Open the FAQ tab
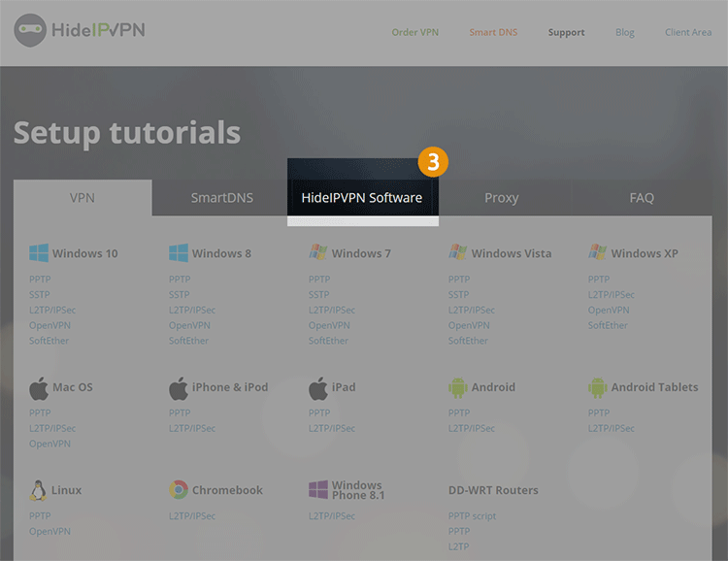The image size is (728, 561). [x=642, y=198]
